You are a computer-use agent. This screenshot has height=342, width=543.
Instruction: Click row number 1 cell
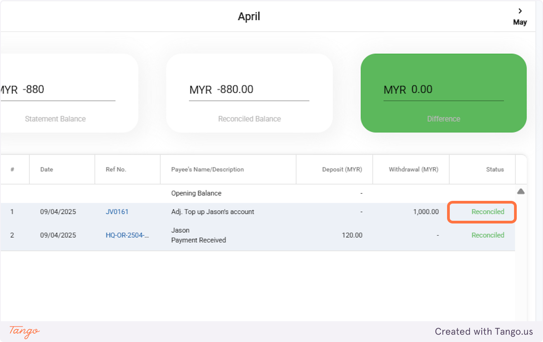tap(12, 212)
